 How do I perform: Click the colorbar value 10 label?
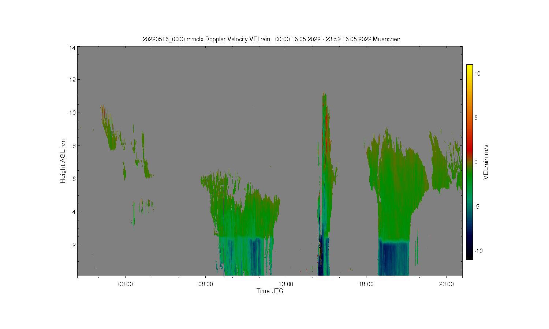[x=478, y=73]
